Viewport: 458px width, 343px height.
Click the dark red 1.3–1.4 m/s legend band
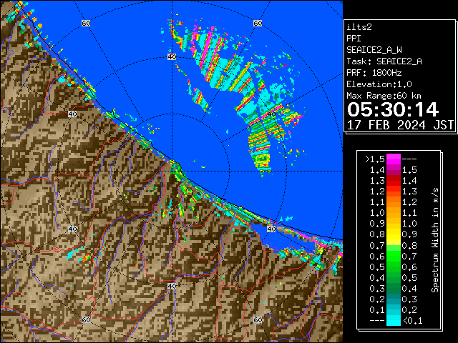394,181
